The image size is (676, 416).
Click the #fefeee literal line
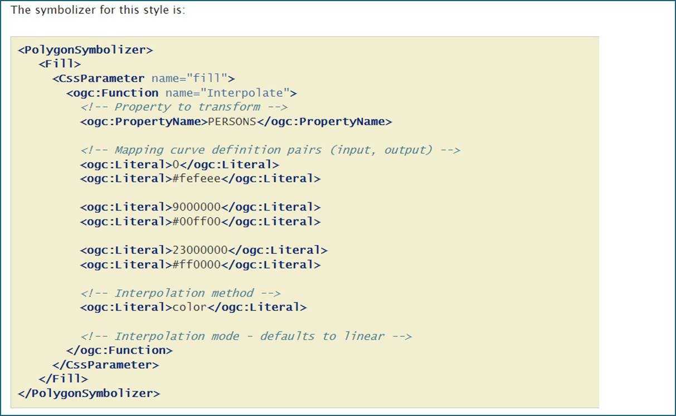tap(201, 179)
